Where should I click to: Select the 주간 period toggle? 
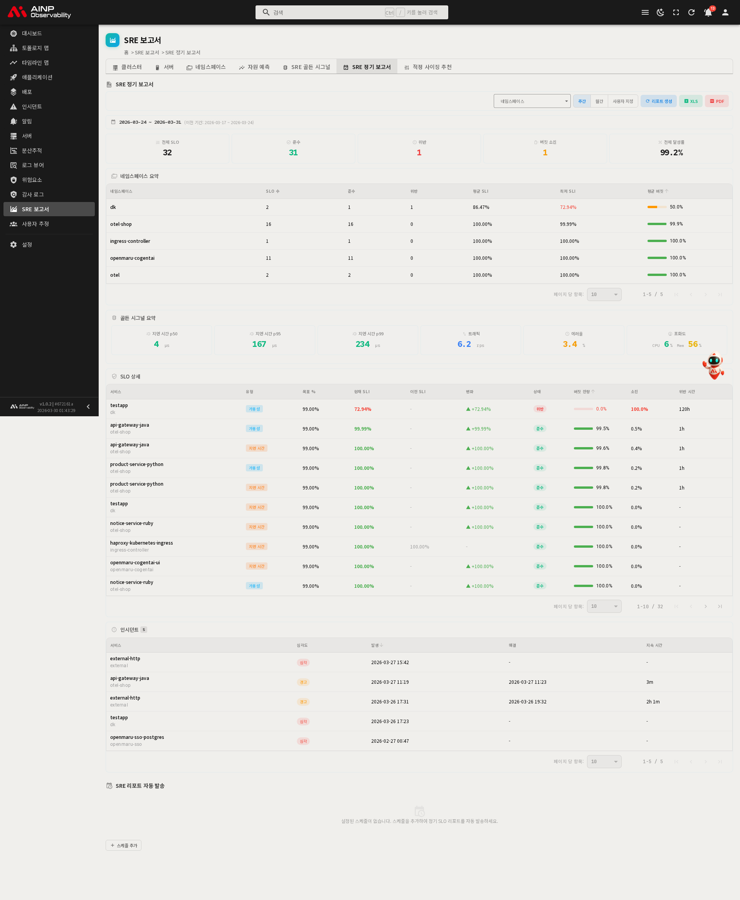coord(582,101)
